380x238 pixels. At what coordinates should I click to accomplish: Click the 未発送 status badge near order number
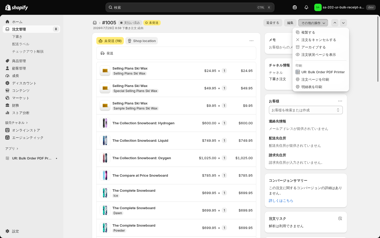click(x=152, y=23)
